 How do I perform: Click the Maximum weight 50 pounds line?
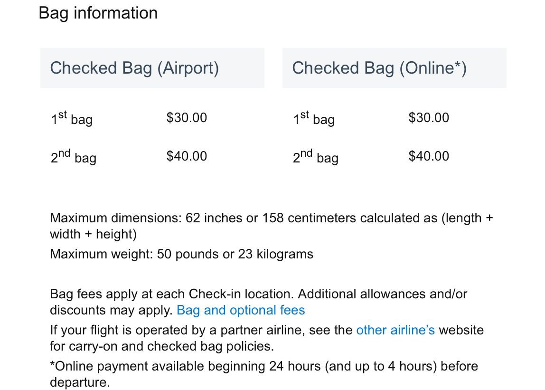(x=181, y=254)
